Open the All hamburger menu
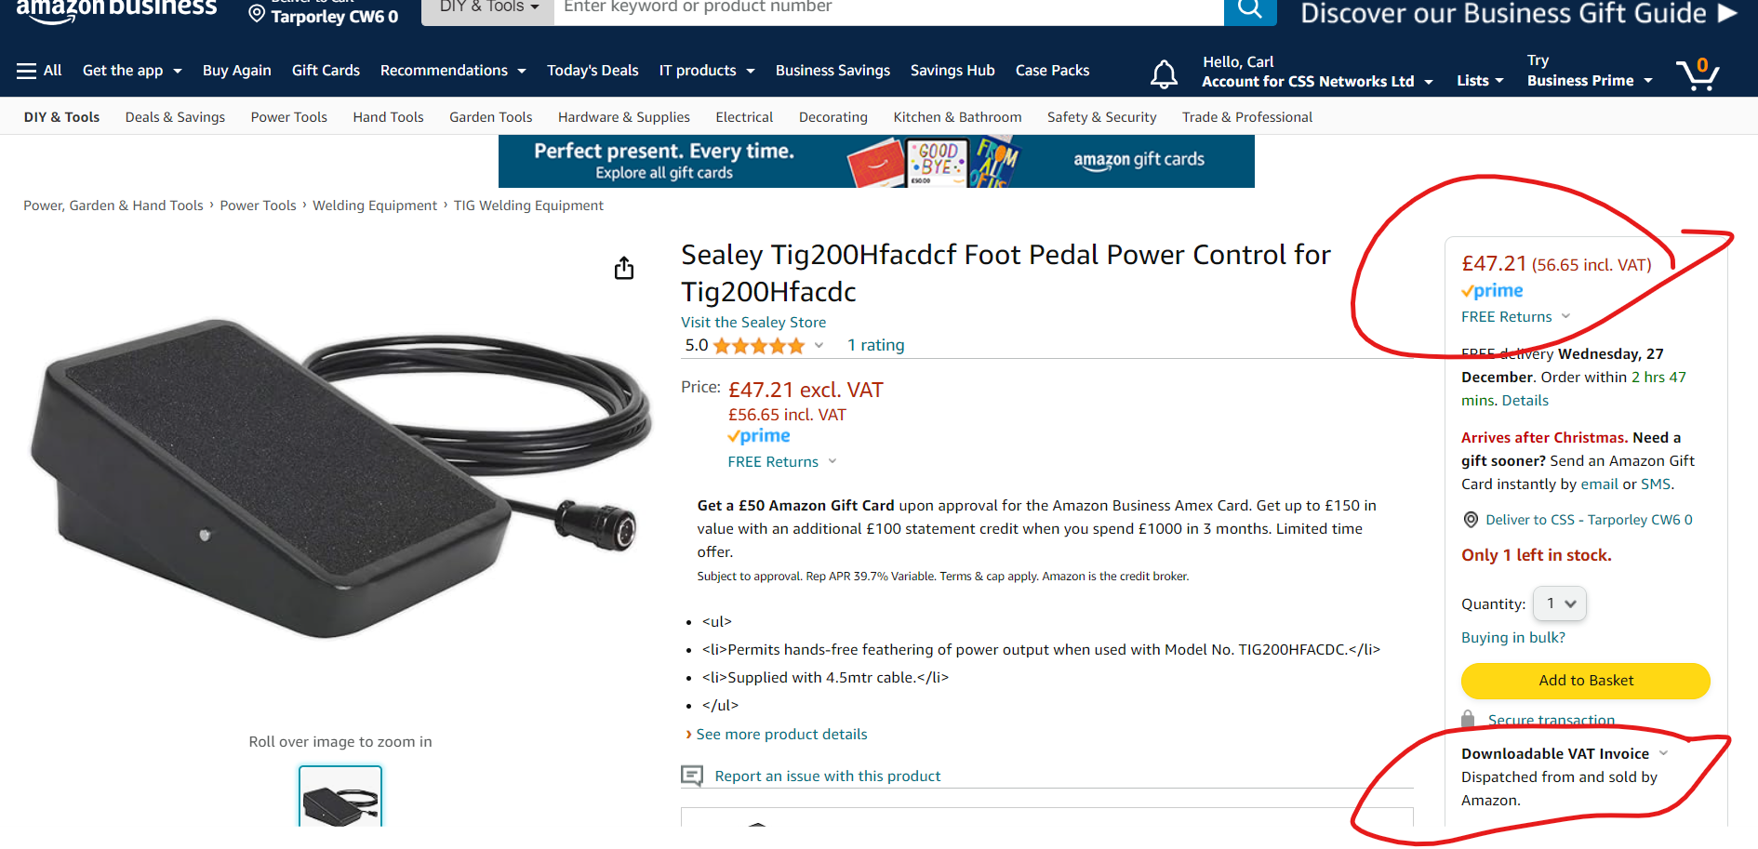This screenshot has height=849, width=1758. (x=39, y=71)
